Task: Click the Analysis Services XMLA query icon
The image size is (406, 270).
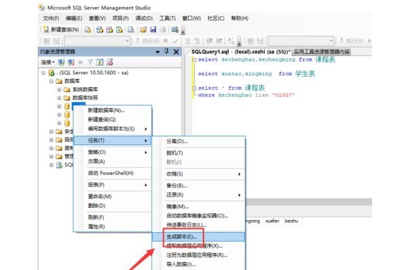Action: [x=119, y=30]
